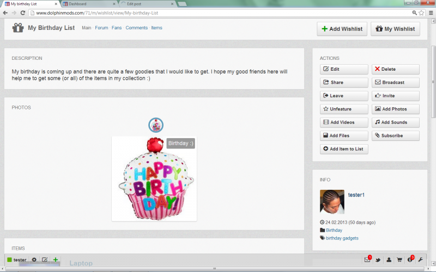Open mail notifications icon in bottom bar

pyautogui.click(x=367, y=260)
